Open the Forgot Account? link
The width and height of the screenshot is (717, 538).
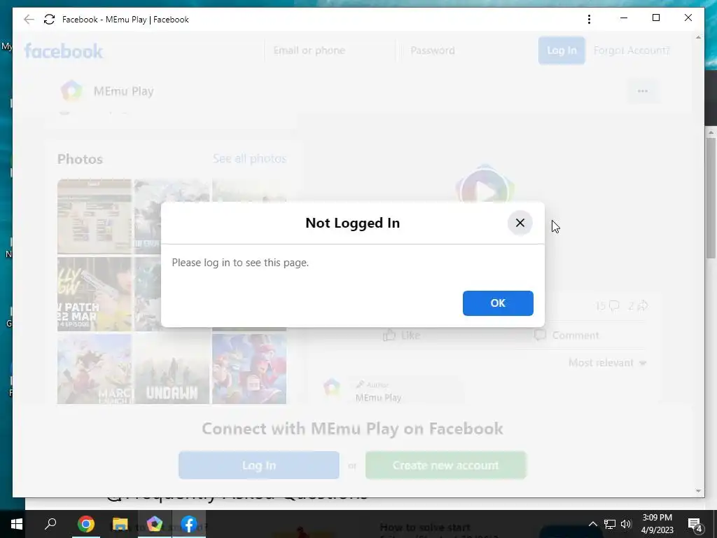[631, 50]
